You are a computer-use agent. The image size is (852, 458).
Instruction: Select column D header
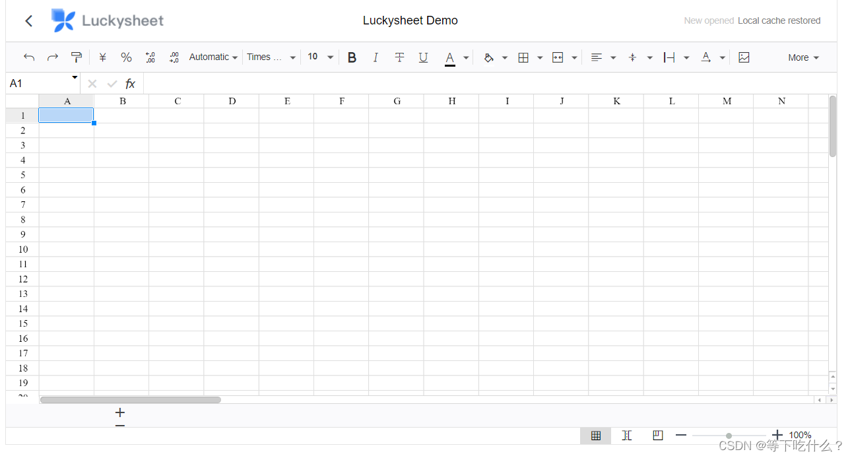point(232,101)
